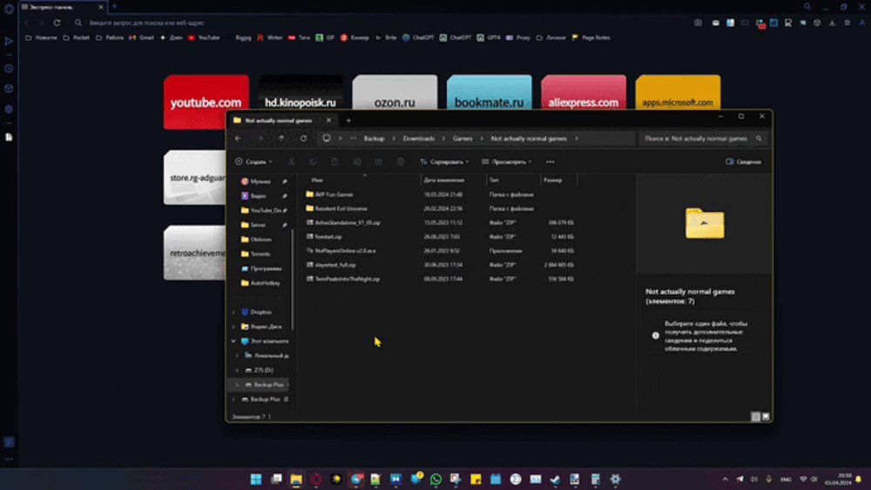Refresh the Explorer folder view
The height and width of the screenshot is (490, 871).
tap(303, 138)
